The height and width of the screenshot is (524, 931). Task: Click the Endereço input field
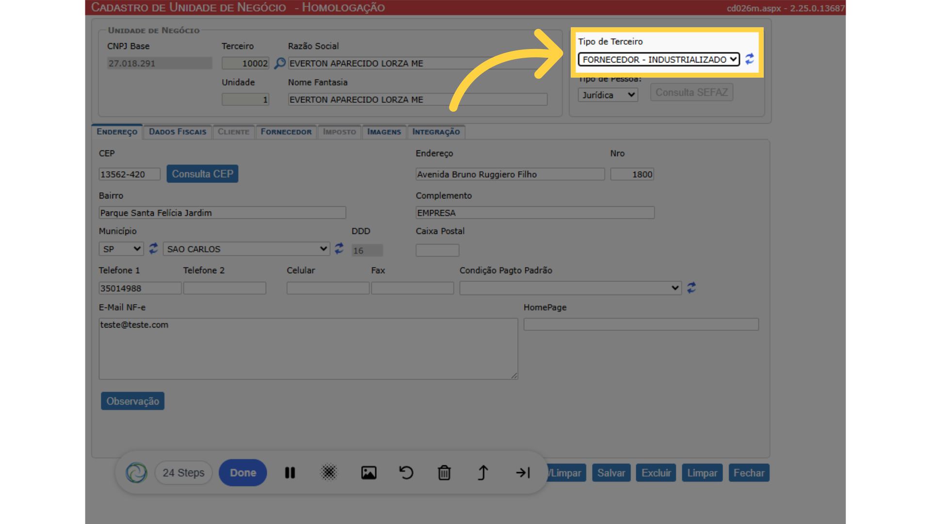coord(510,174)
